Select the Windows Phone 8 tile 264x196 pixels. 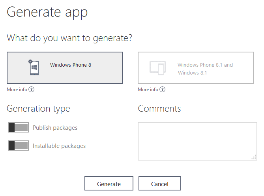65,68
